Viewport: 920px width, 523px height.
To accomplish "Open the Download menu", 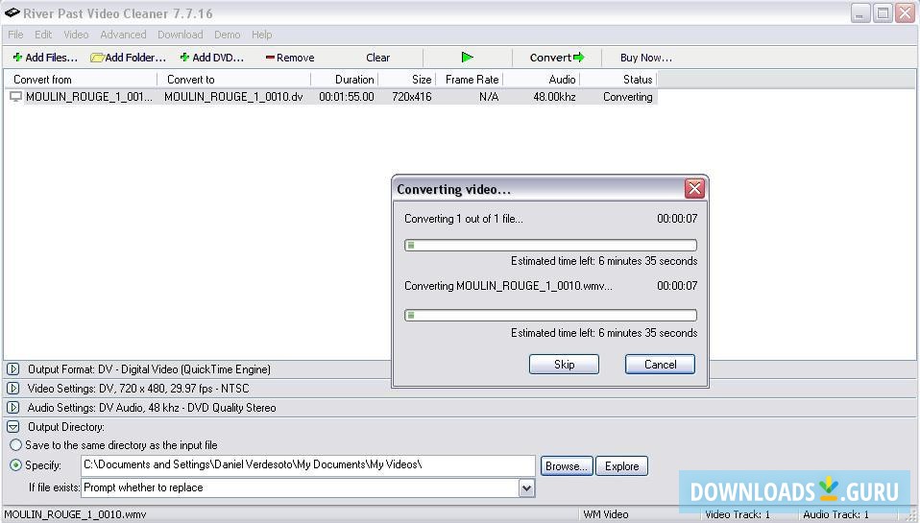I will pyautogui.click(x=181, y=35).
